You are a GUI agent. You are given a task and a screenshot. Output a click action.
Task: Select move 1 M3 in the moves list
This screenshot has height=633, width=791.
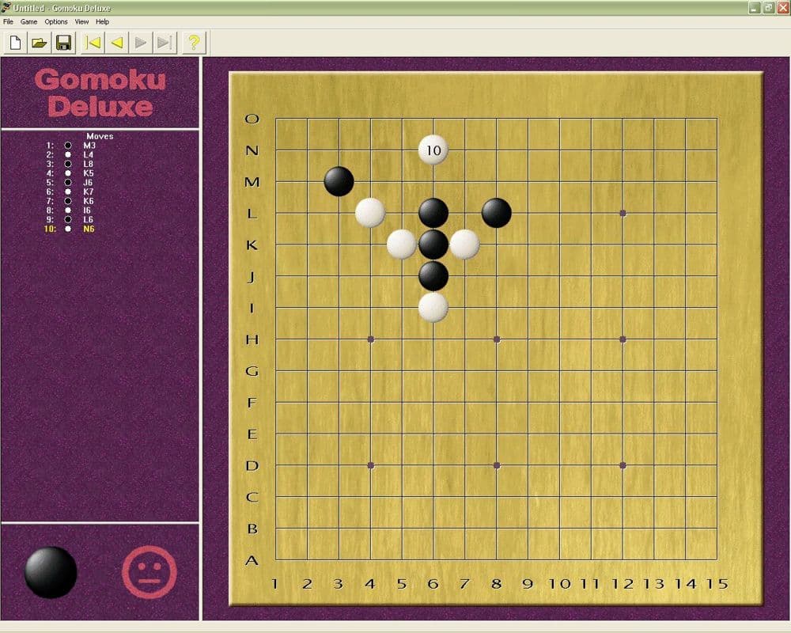(70, 146)
